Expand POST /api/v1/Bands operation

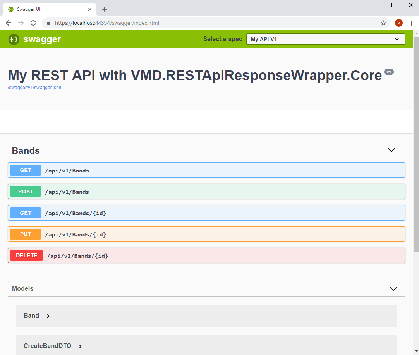(206, 191)
